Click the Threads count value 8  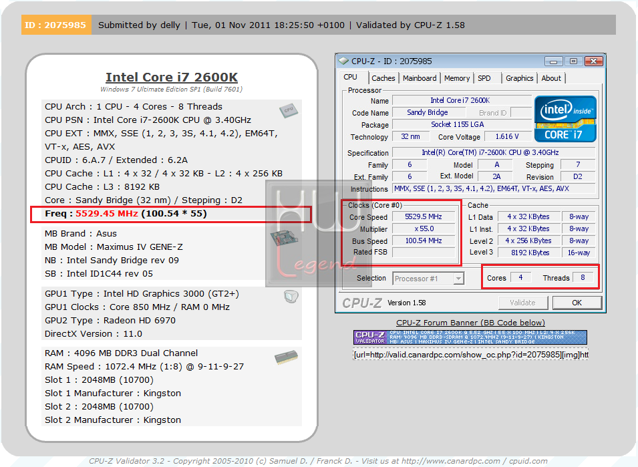pos(583,277)
